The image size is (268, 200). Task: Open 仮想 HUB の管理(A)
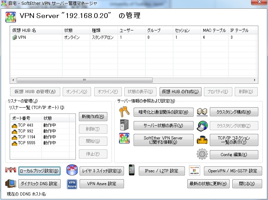pyautogui.click(x=35, y=92)
